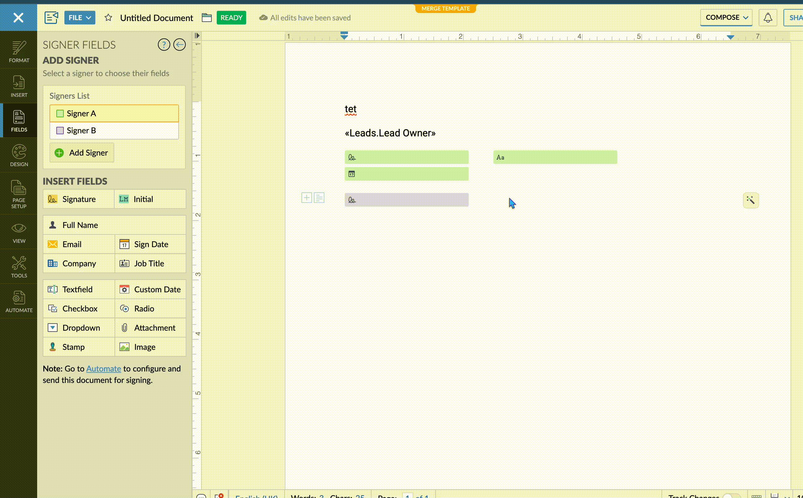Insert a Checkbox field
This screenshot has width=803, height=498.
[79, 309]
